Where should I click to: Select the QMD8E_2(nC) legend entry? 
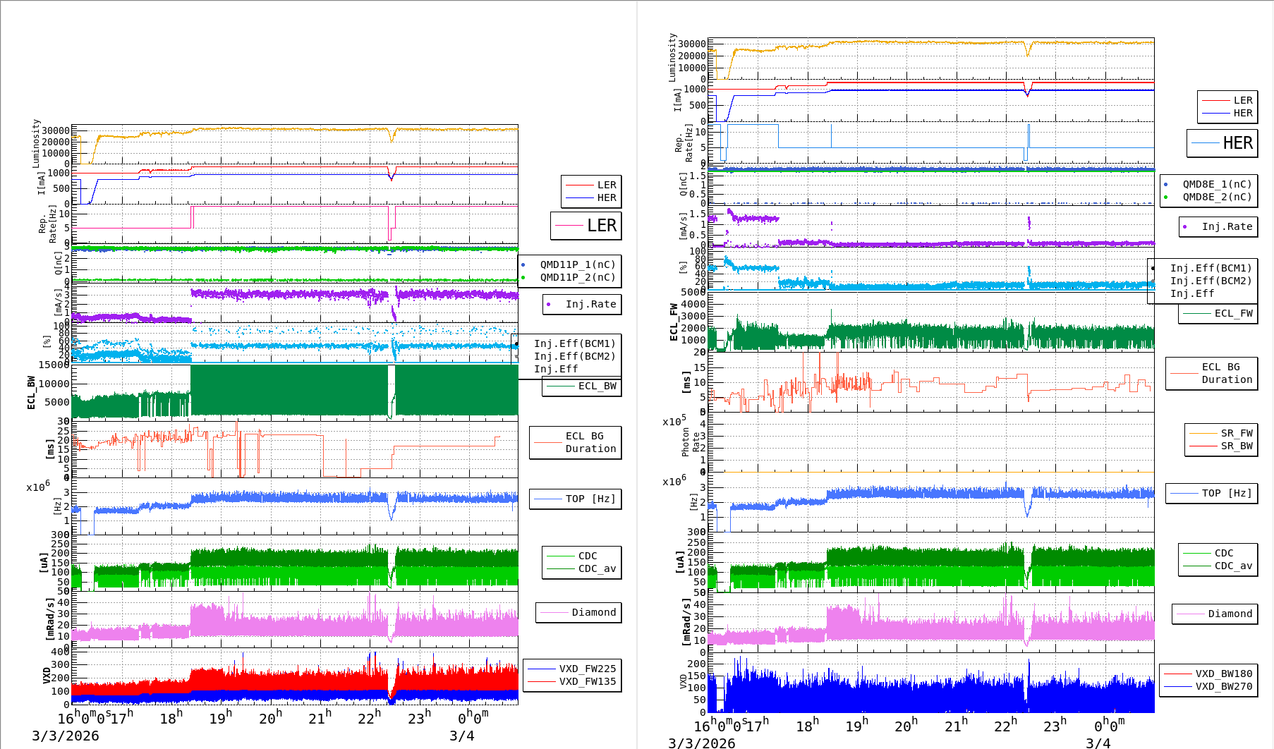pyautogui.click(x=1216, y=197)
